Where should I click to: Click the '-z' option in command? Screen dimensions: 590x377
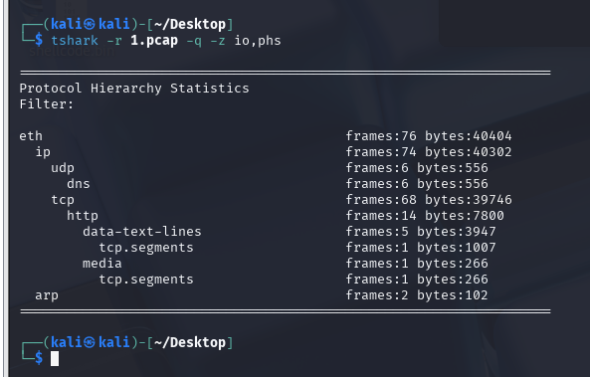point(218,41)
